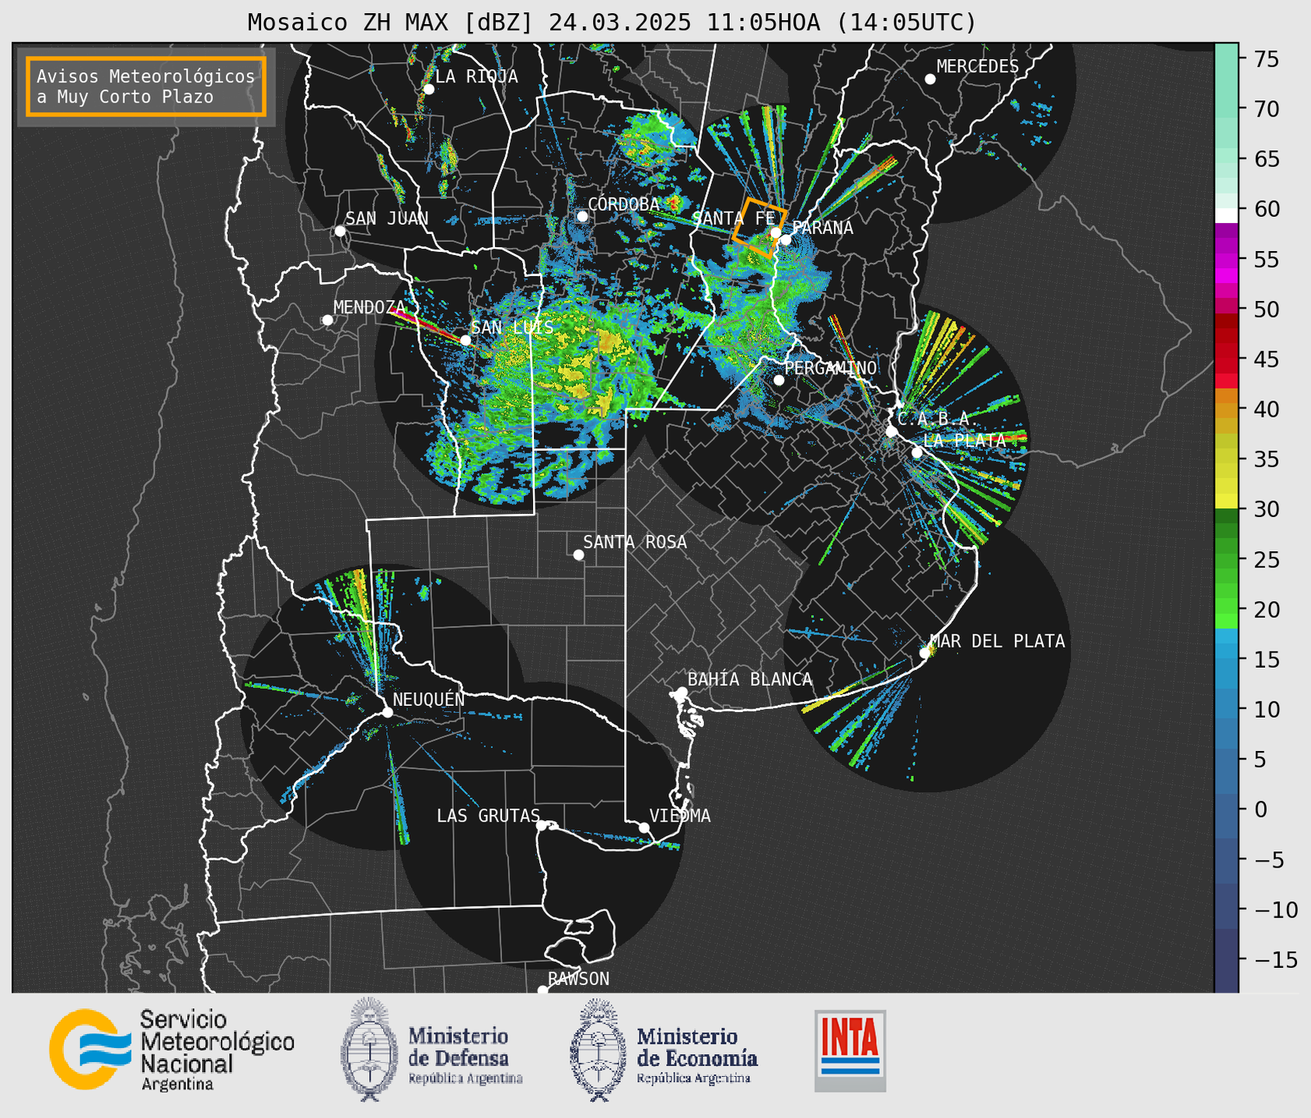Image resolution: width=1311 pixels, height=1118 pixels.
Task: Click the Córdoba city marker dot
Action: 582,216
